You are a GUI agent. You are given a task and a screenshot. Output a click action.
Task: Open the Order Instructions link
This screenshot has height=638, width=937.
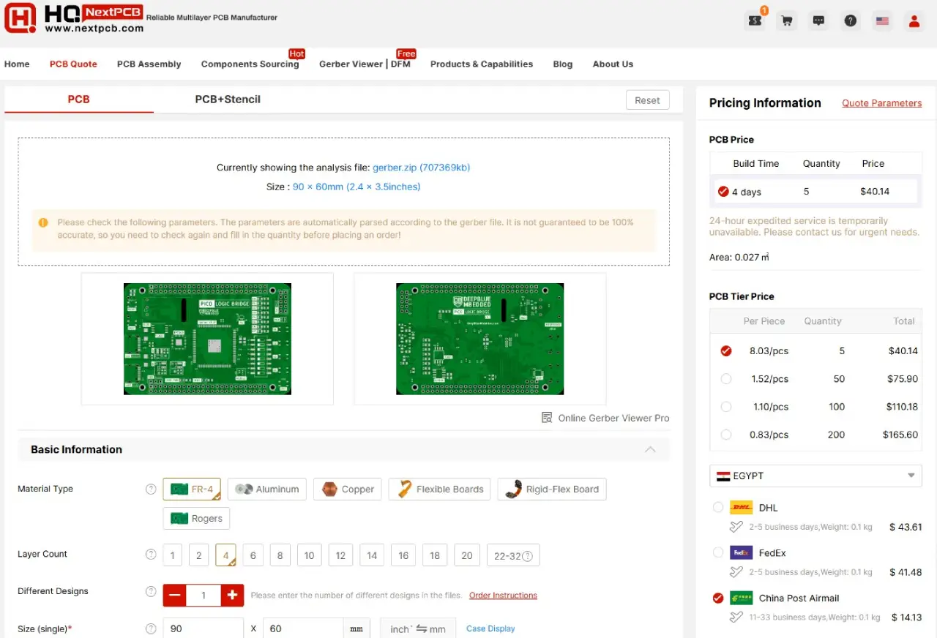pyautogui.click(x=503, y=596)
